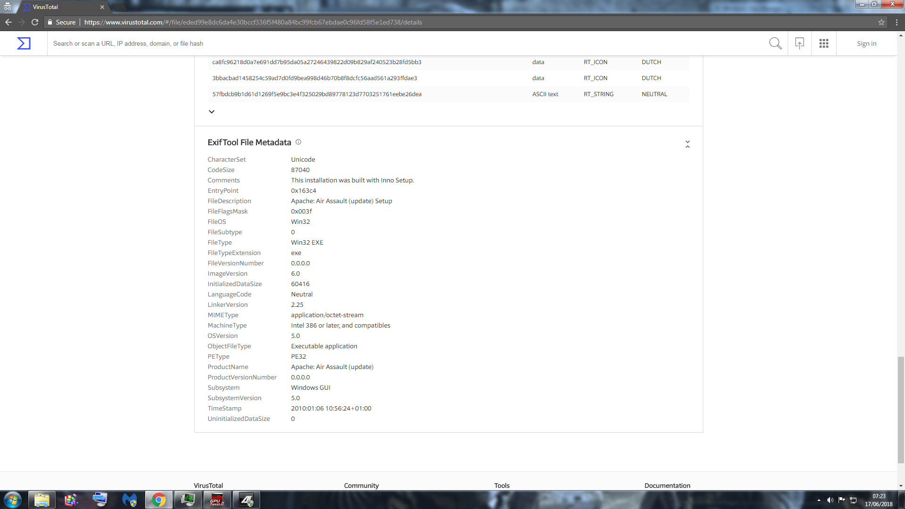Go back with browser back arrow
905x509 pixels.
pos(8,22)
